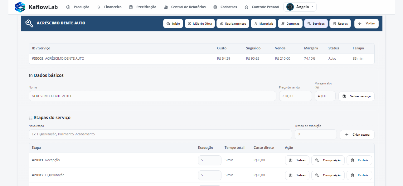Open the Controle Pessoal menu
The width and height of the screenshot is (403, 186).
click(262, 7)
